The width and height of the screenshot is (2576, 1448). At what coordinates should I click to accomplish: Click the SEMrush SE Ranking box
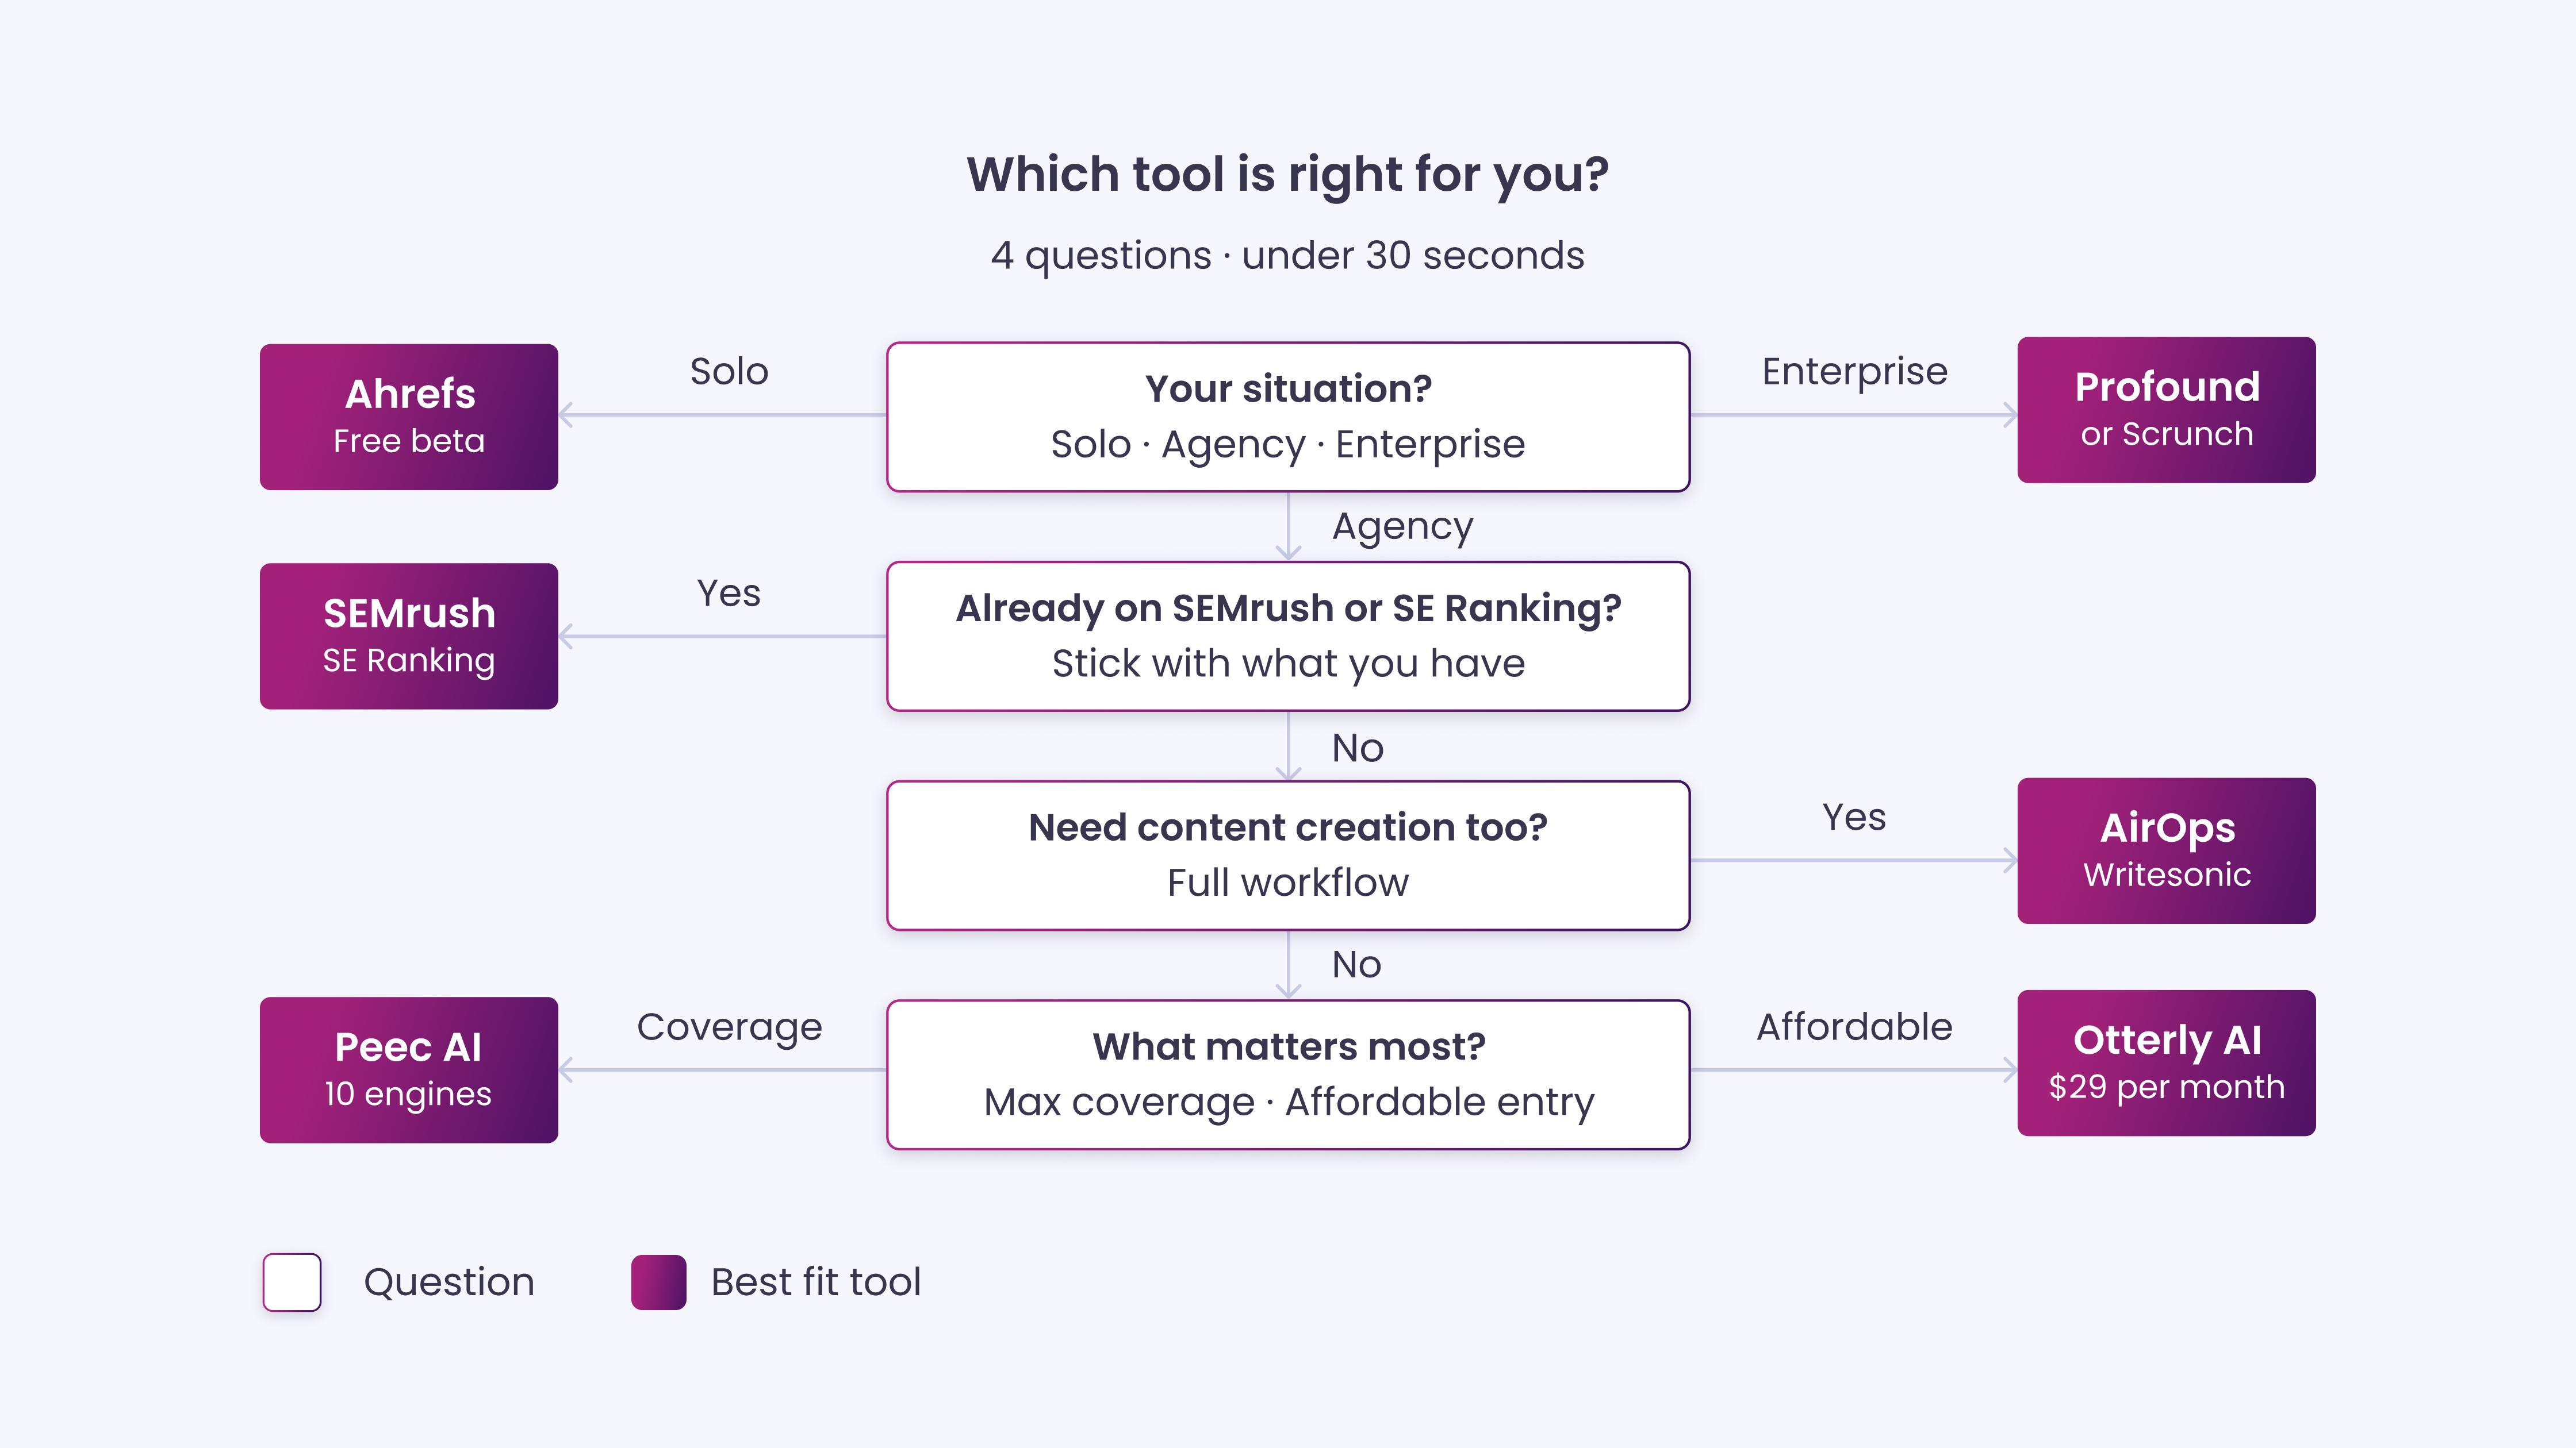409,637
